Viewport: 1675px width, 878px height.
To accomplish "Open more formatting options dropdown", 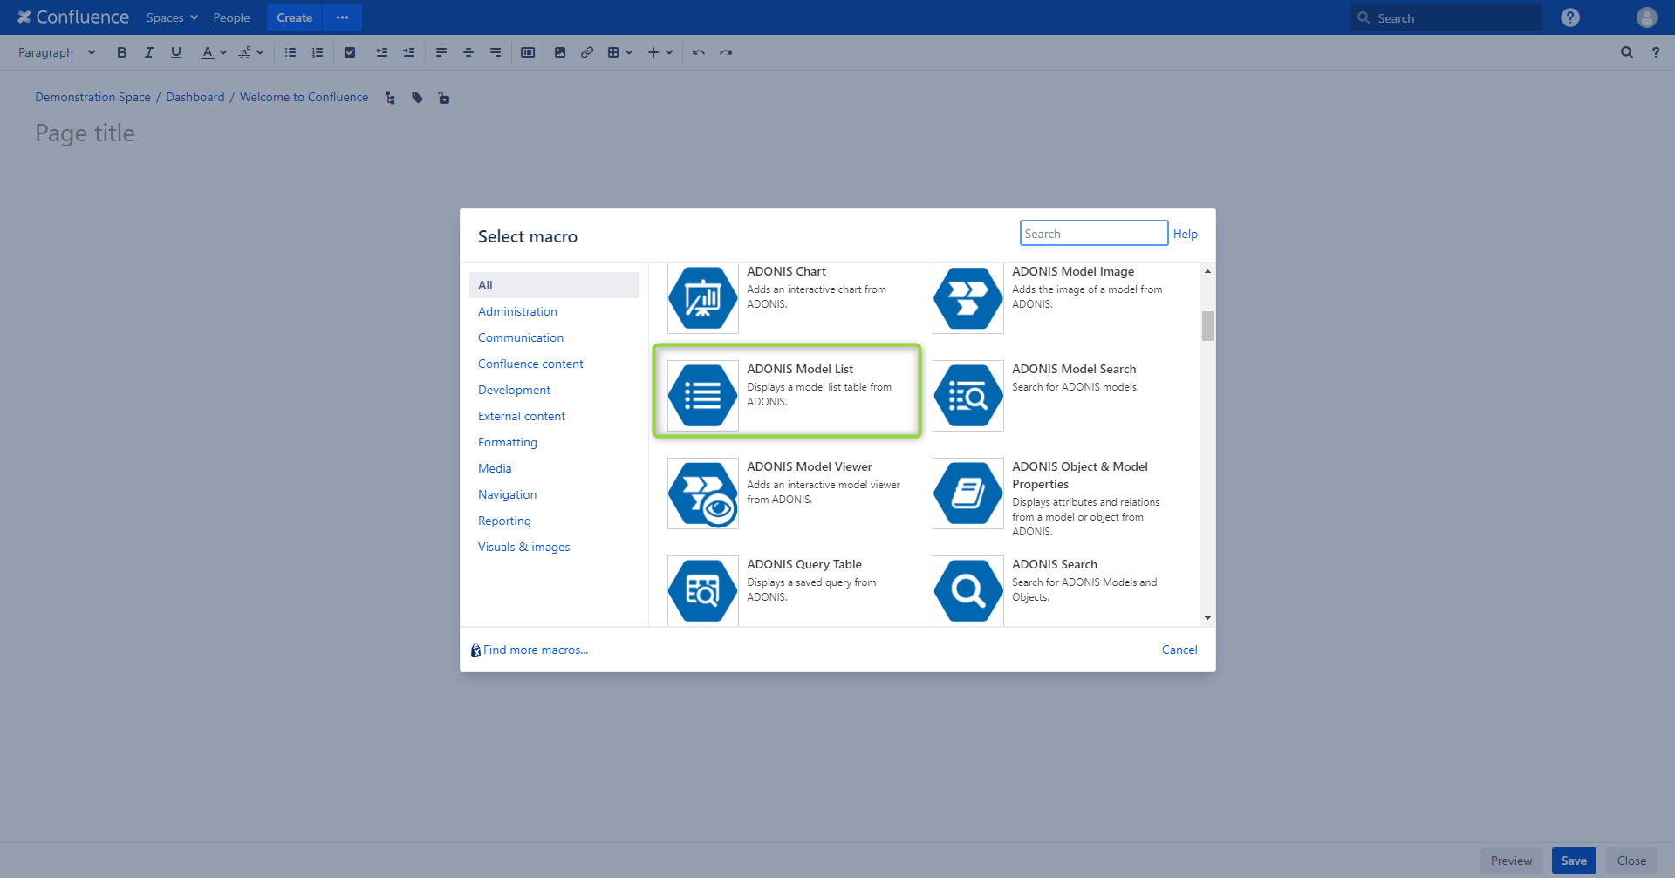I will click(251, 52).
